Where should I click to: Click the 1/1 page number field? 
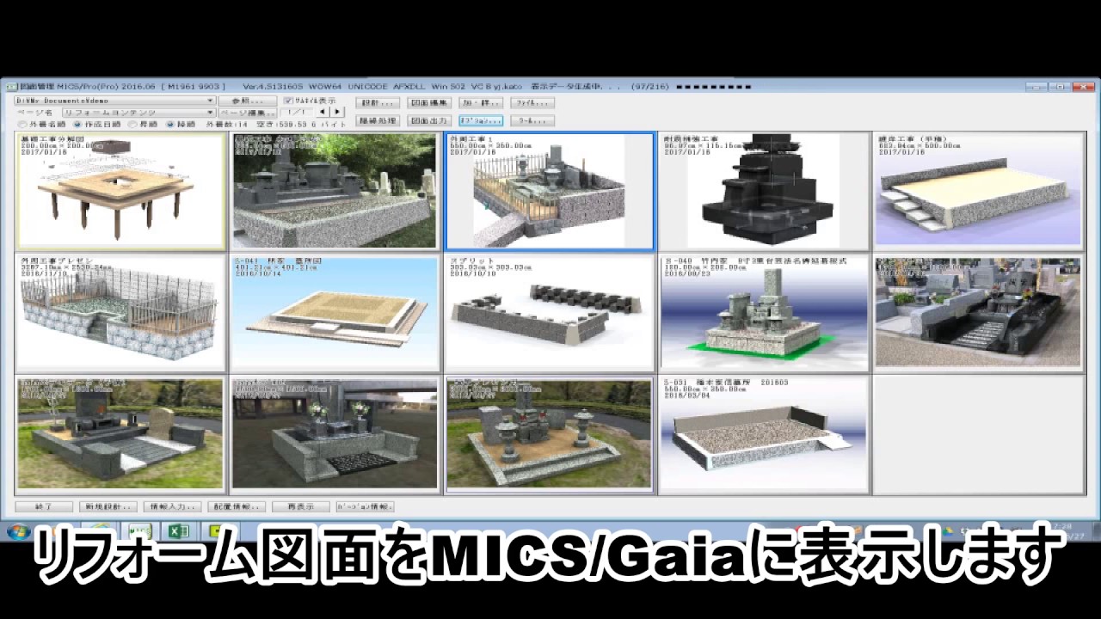[297, 112]
